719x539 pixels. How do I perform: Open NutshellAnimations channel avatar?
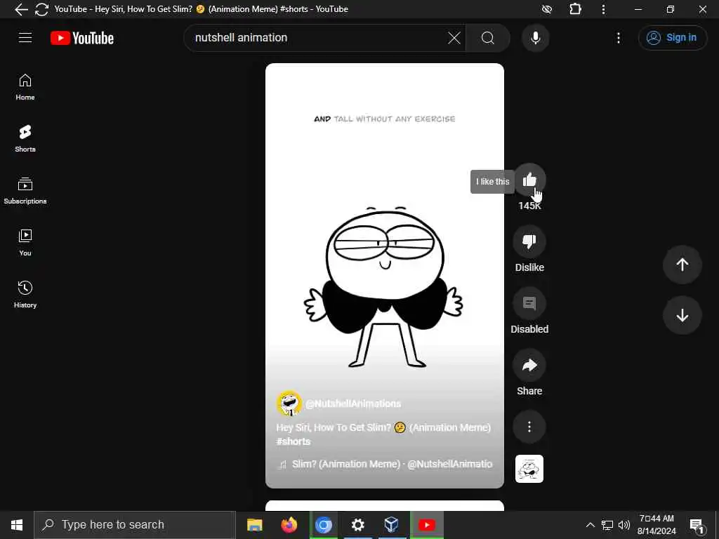289,404
